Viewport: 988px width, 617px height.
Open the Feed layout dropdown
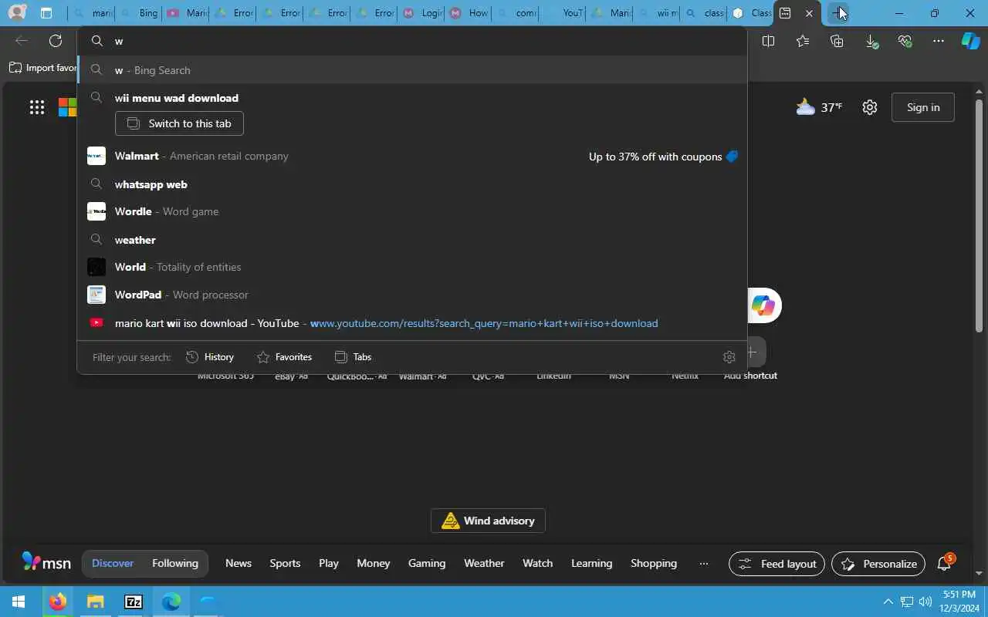pyautogui.click(x=777, y=564)
